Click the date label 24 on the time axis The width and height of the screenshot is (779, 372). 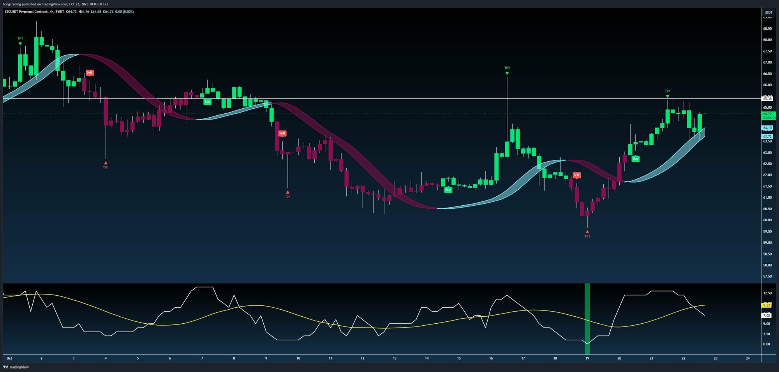click(748, 358)
